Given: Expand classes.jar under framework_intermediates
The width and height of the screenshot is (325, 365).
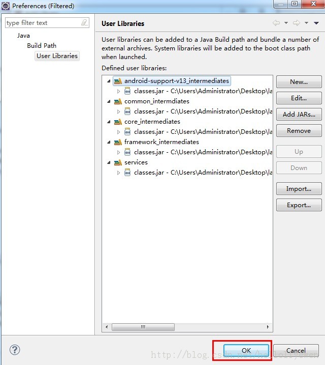Looking at the screenshot, I should pyautogui.click(x=118, y=153).
